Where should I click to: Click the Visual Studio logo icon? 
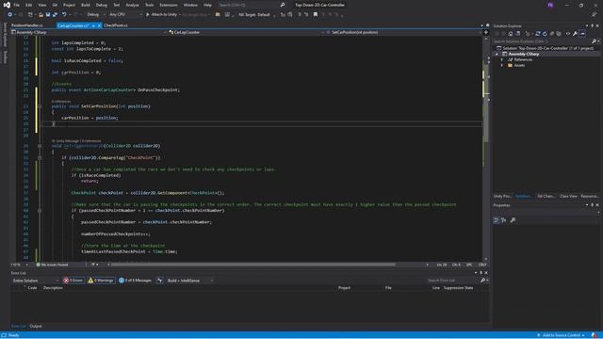tap(7, 5)
